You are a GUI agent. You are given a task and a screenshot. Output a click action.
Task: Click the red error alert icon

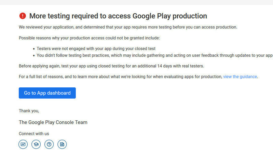pyautogui.click(x=23, y=16)
